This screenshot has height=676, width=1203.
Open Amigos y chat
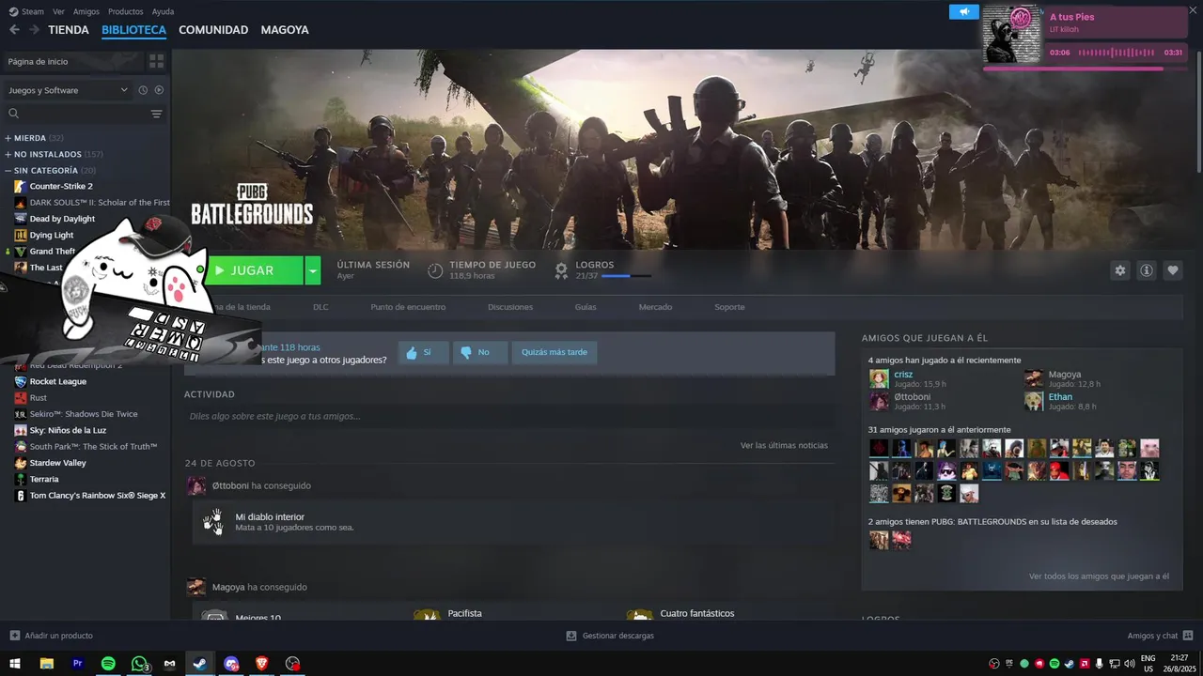1160,636
